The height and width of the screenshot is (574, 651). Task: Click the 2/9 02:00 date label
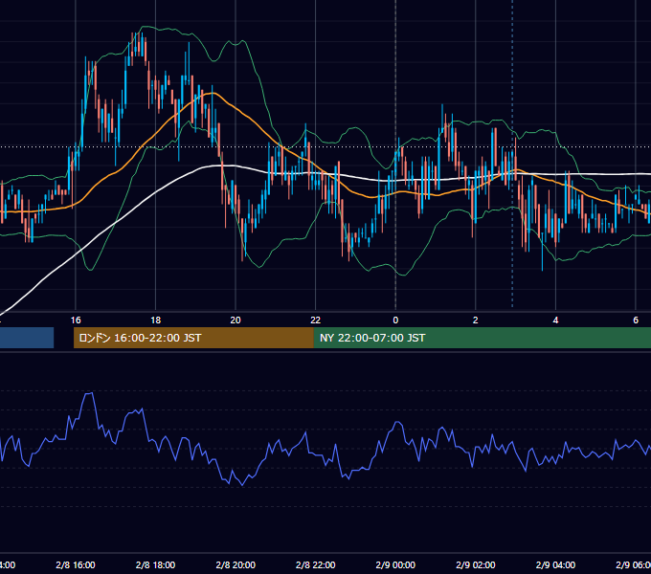[x=476, y=565]
